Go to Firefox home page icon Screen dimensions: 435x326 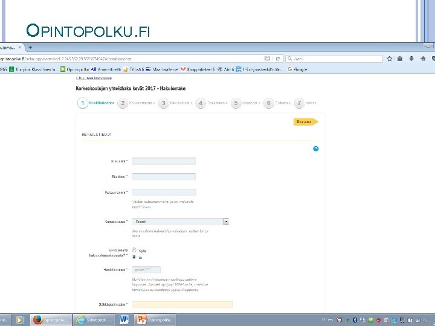coord(423,59)
